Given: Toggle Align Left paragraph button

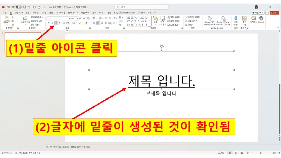Looking at the screenshot, I should [x=94, y=23].
